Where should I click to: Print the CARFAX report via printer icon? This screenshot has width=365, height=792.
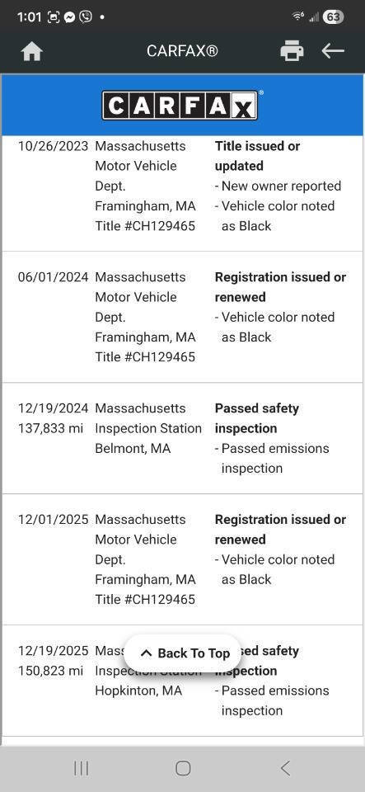(x=292, y=51)
